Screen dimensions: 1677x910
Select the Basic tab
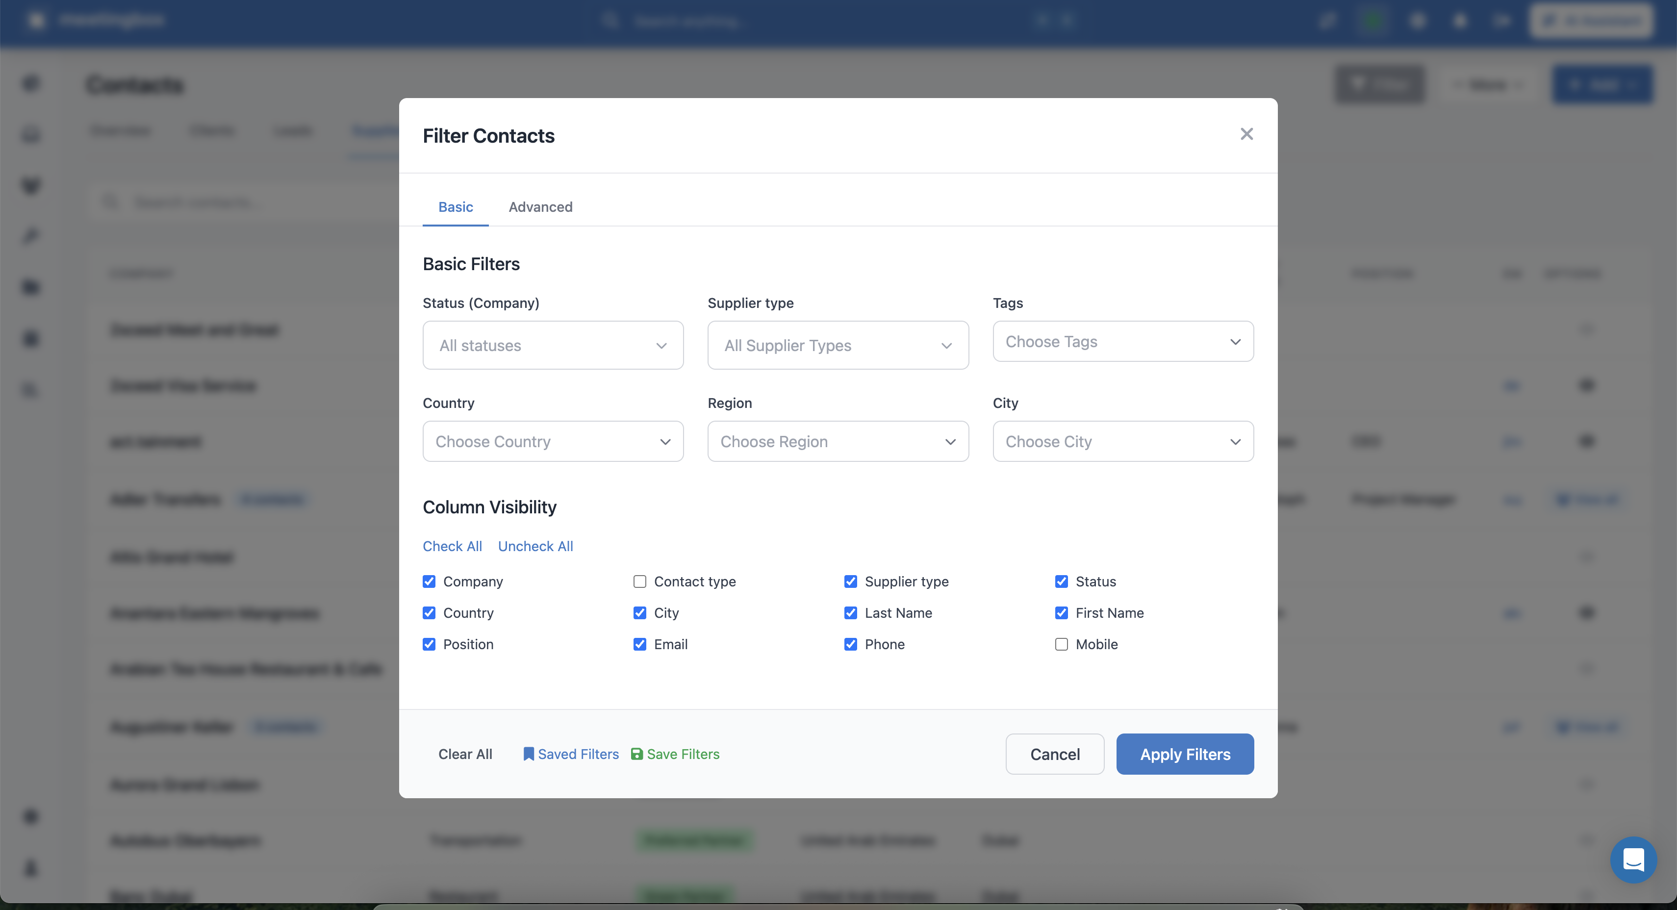point(456,207)
